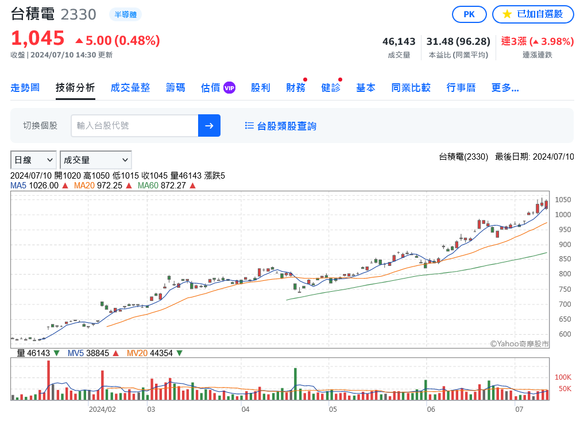Open the 成交量整 tab

(130, 88)
